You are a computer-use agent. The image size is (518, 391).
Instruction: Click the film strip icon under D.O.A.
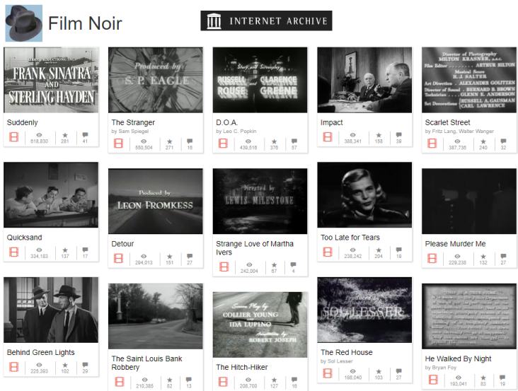(x=223, y=144)
